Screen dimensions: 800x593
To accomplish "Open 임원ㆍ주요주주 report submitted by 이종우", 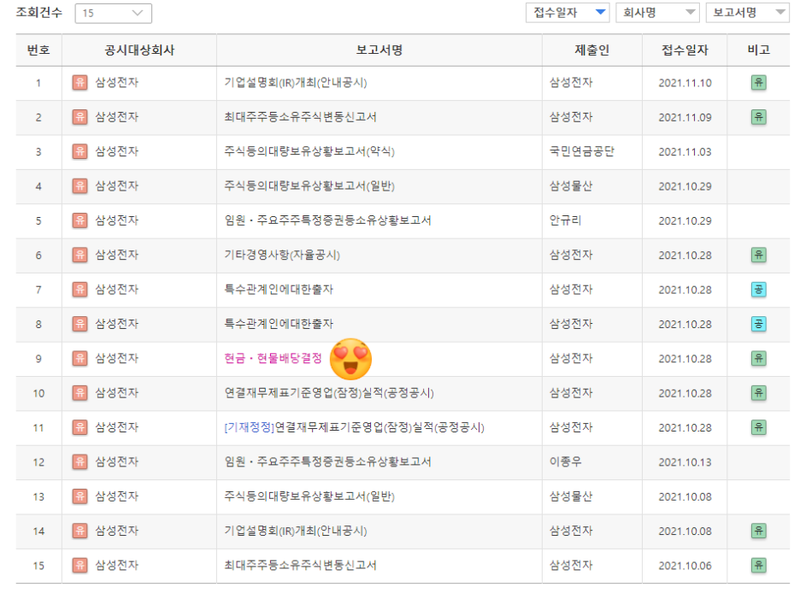I will [327, 462].
